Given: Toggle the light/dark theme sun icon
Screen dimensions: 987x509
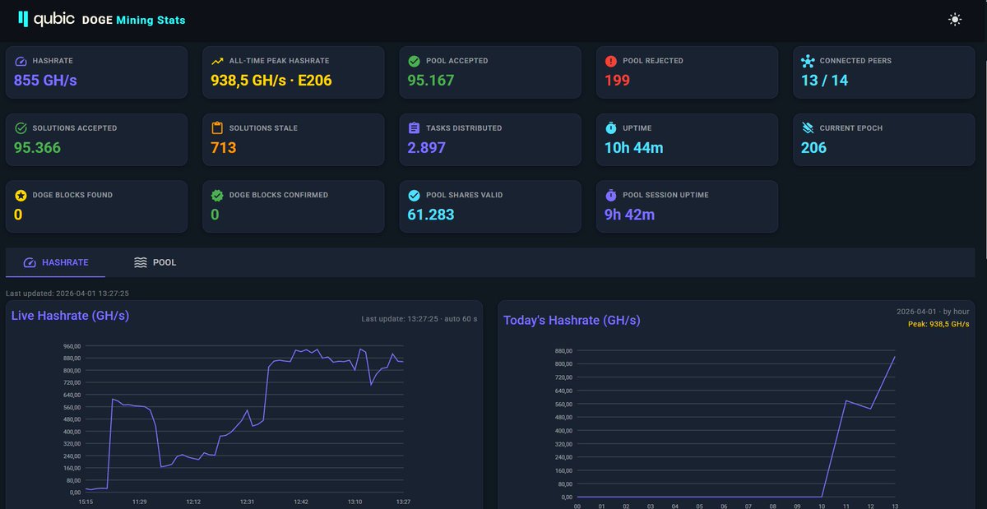Looking at the screenshot, I should point(954,19).
